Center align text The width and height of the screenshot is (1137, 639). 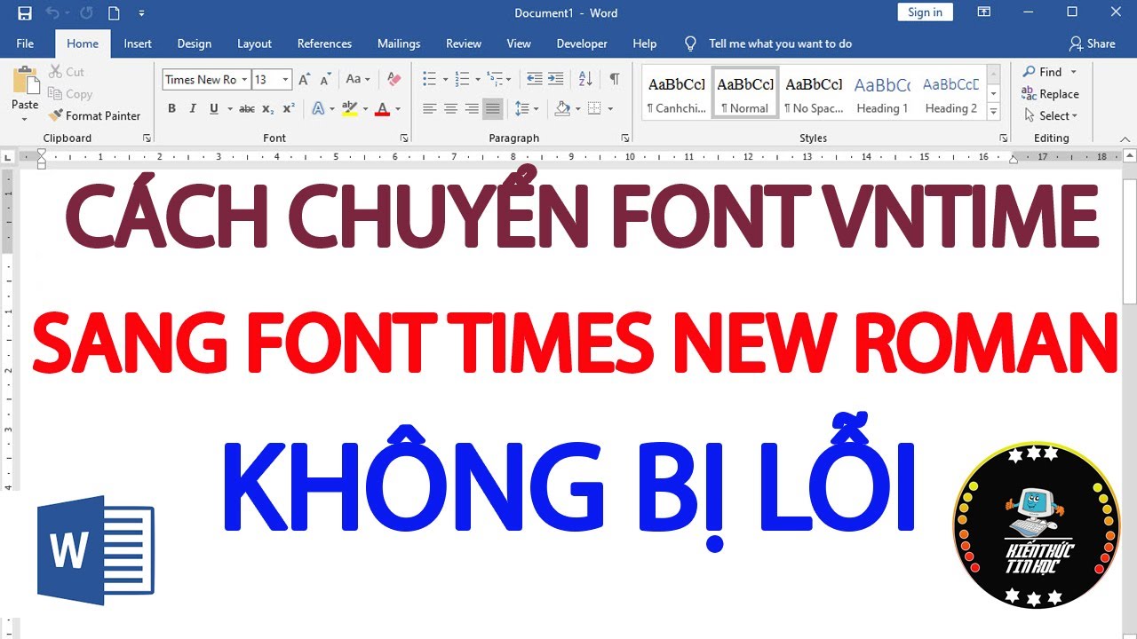click(x=450, y=108)
